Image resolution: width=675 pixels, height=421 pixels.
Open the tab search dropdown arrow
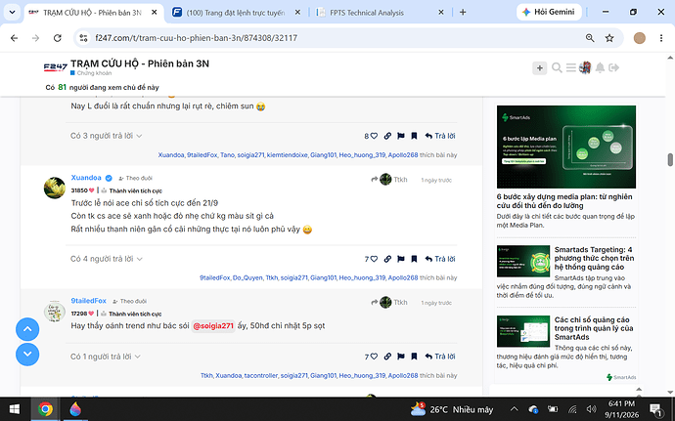click(x=12, y=12)
